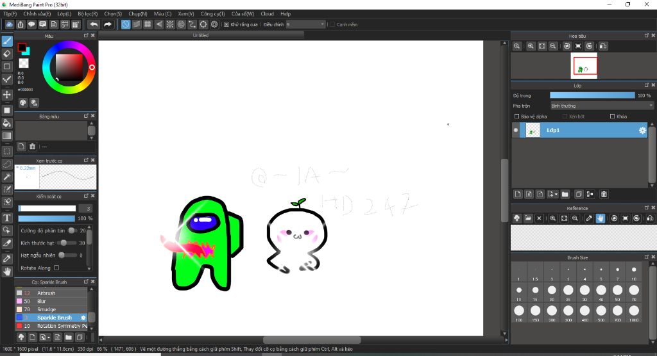Viewport: 657px width, 356px height.
Task: Open the Lớp(L) menu
Action: pos(65,14)
